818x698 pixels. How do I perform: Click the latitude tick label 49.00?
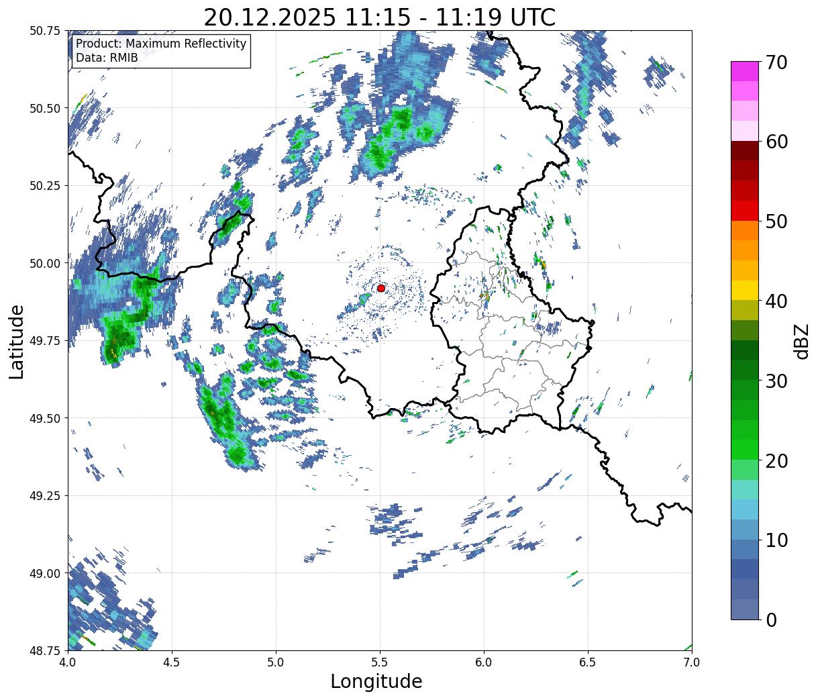coord(45,573)
